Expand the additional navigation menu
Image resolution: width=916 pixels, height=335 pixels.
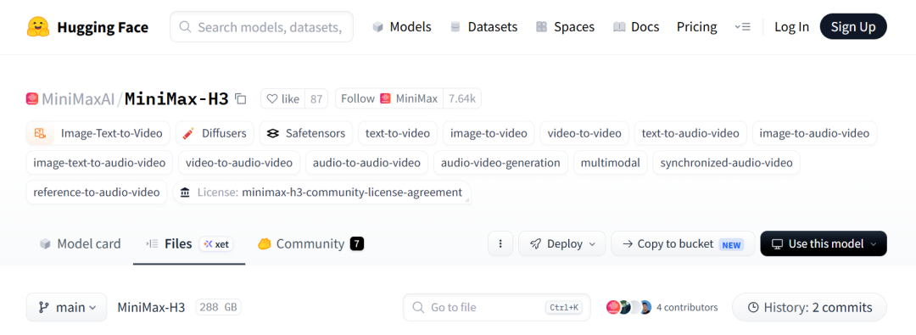[742, 27]
